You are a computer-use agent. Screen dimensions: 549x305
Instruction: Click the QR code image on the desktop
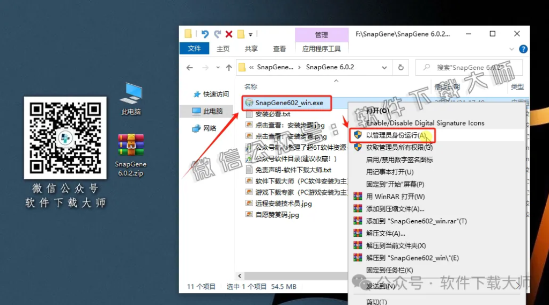(x=65, y=138)
